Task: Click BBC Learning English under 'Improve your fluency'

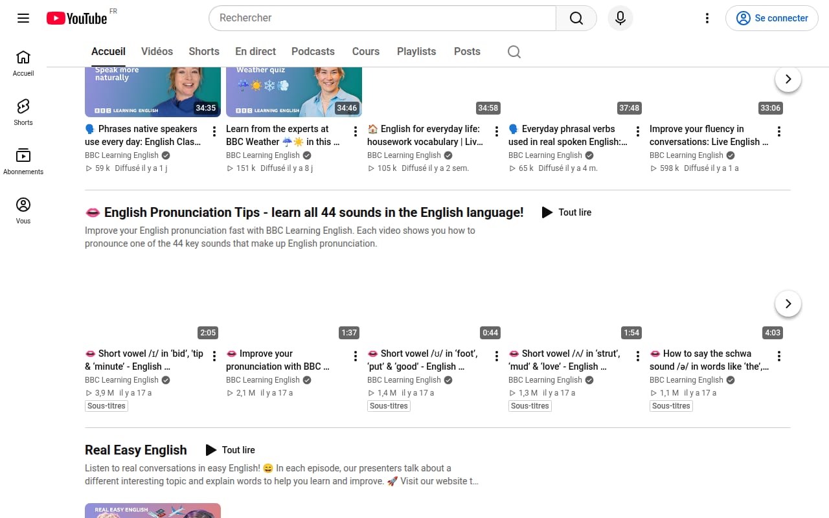Action: coord(687,155)
